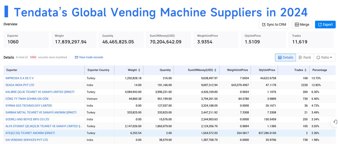
Task: Sort by Weight column arrows
Action: tap(139, 70)
